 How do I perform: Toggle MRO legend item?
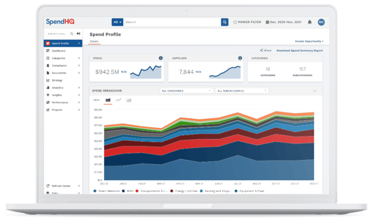127,191
